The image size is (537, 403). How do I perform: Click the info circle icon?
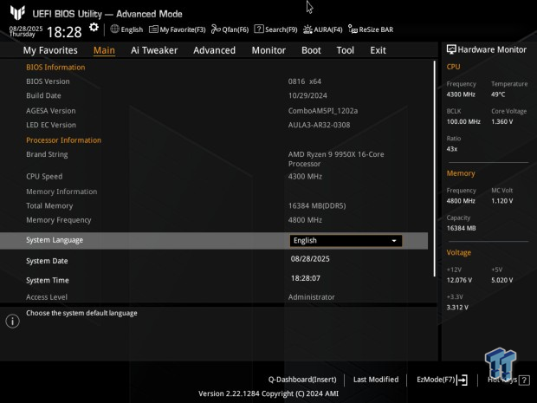click(13, 321)
